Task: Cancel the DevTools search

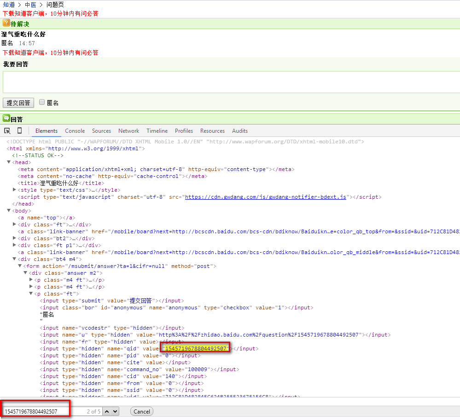Action: (x=142, y=411)
